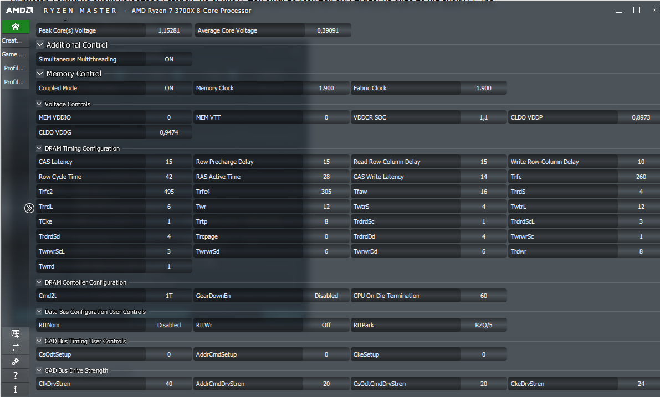Image resolution: width=660 pixels, height=397 pixels.
Task: Click Row Precharge Delay value 15
Action: (x=326, y=162)
